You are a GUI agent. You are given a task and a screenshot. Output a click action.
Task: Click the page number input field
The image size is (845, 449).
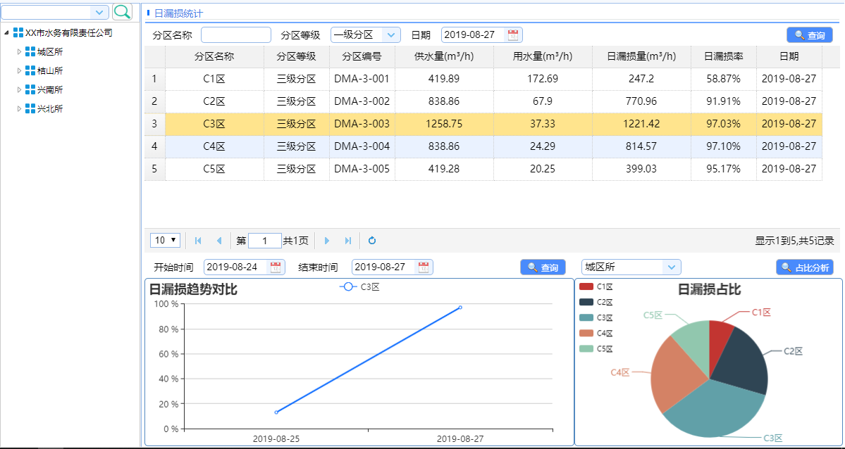coord(264,241)
